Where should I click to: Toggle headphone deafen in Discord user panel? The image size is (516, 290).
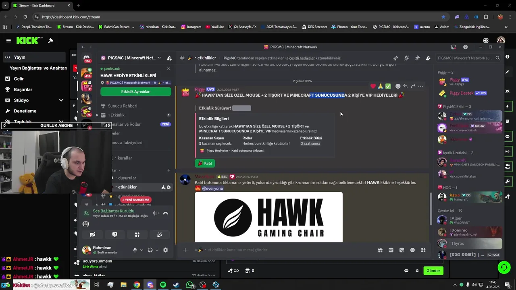tap(150, 250)
